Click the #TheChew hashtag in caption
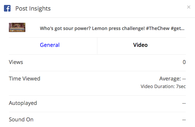Screen dimensions: 195x127 tap(158, 29)
